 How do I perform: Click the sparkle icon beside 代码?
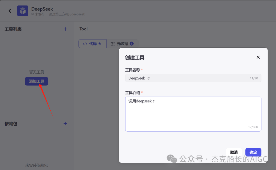pos(100,44)
